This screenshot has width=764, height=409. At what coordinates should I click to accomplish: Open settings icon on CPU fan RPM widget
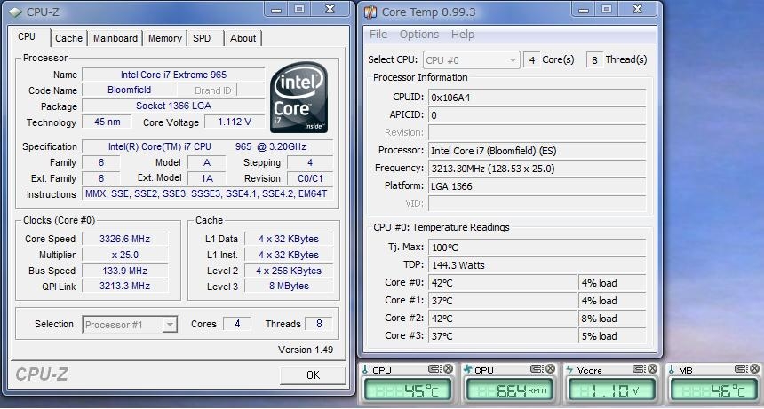click(536, 369)
